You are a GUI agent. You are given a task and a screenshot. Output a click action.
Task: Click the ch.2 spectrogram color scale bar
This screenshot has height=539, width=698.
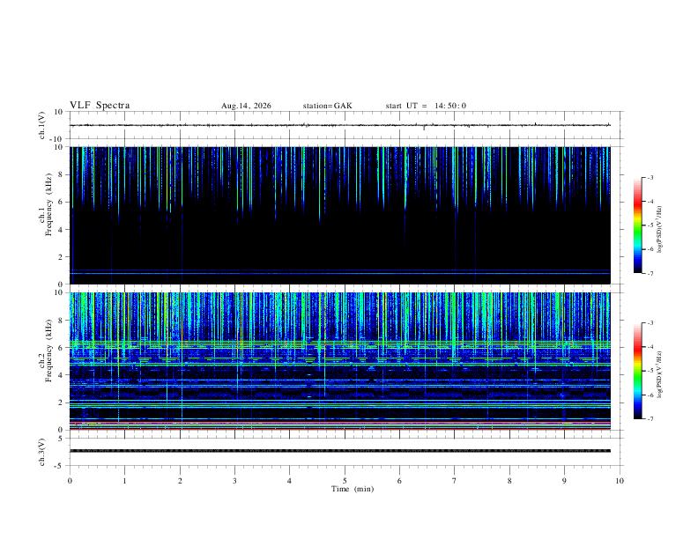tap(637, 371)
